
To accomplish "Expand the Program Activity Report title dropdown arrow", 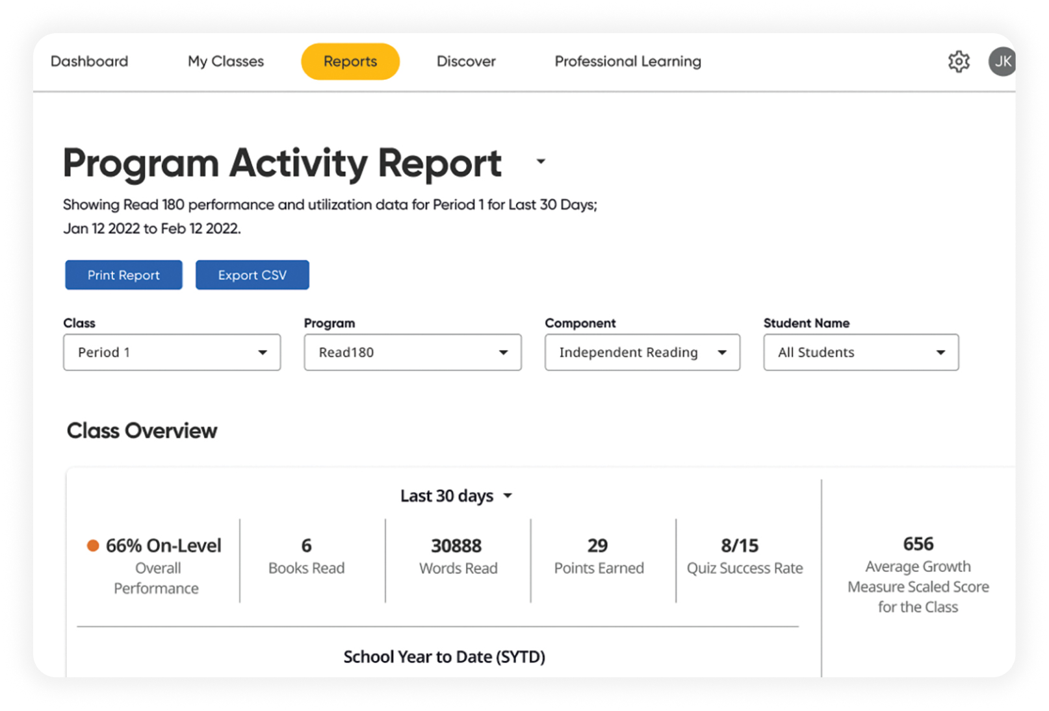I will [540, 161].
